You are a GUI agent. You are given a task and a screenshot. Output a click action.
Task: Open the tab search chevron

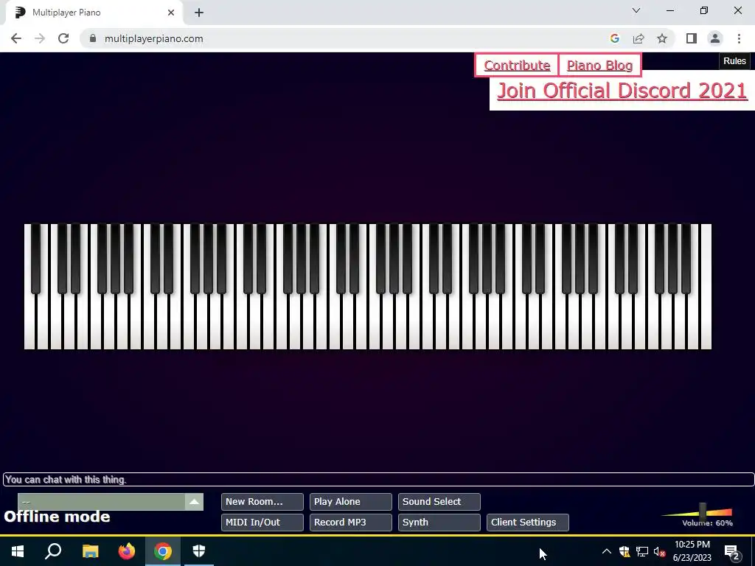pos(636,10)
